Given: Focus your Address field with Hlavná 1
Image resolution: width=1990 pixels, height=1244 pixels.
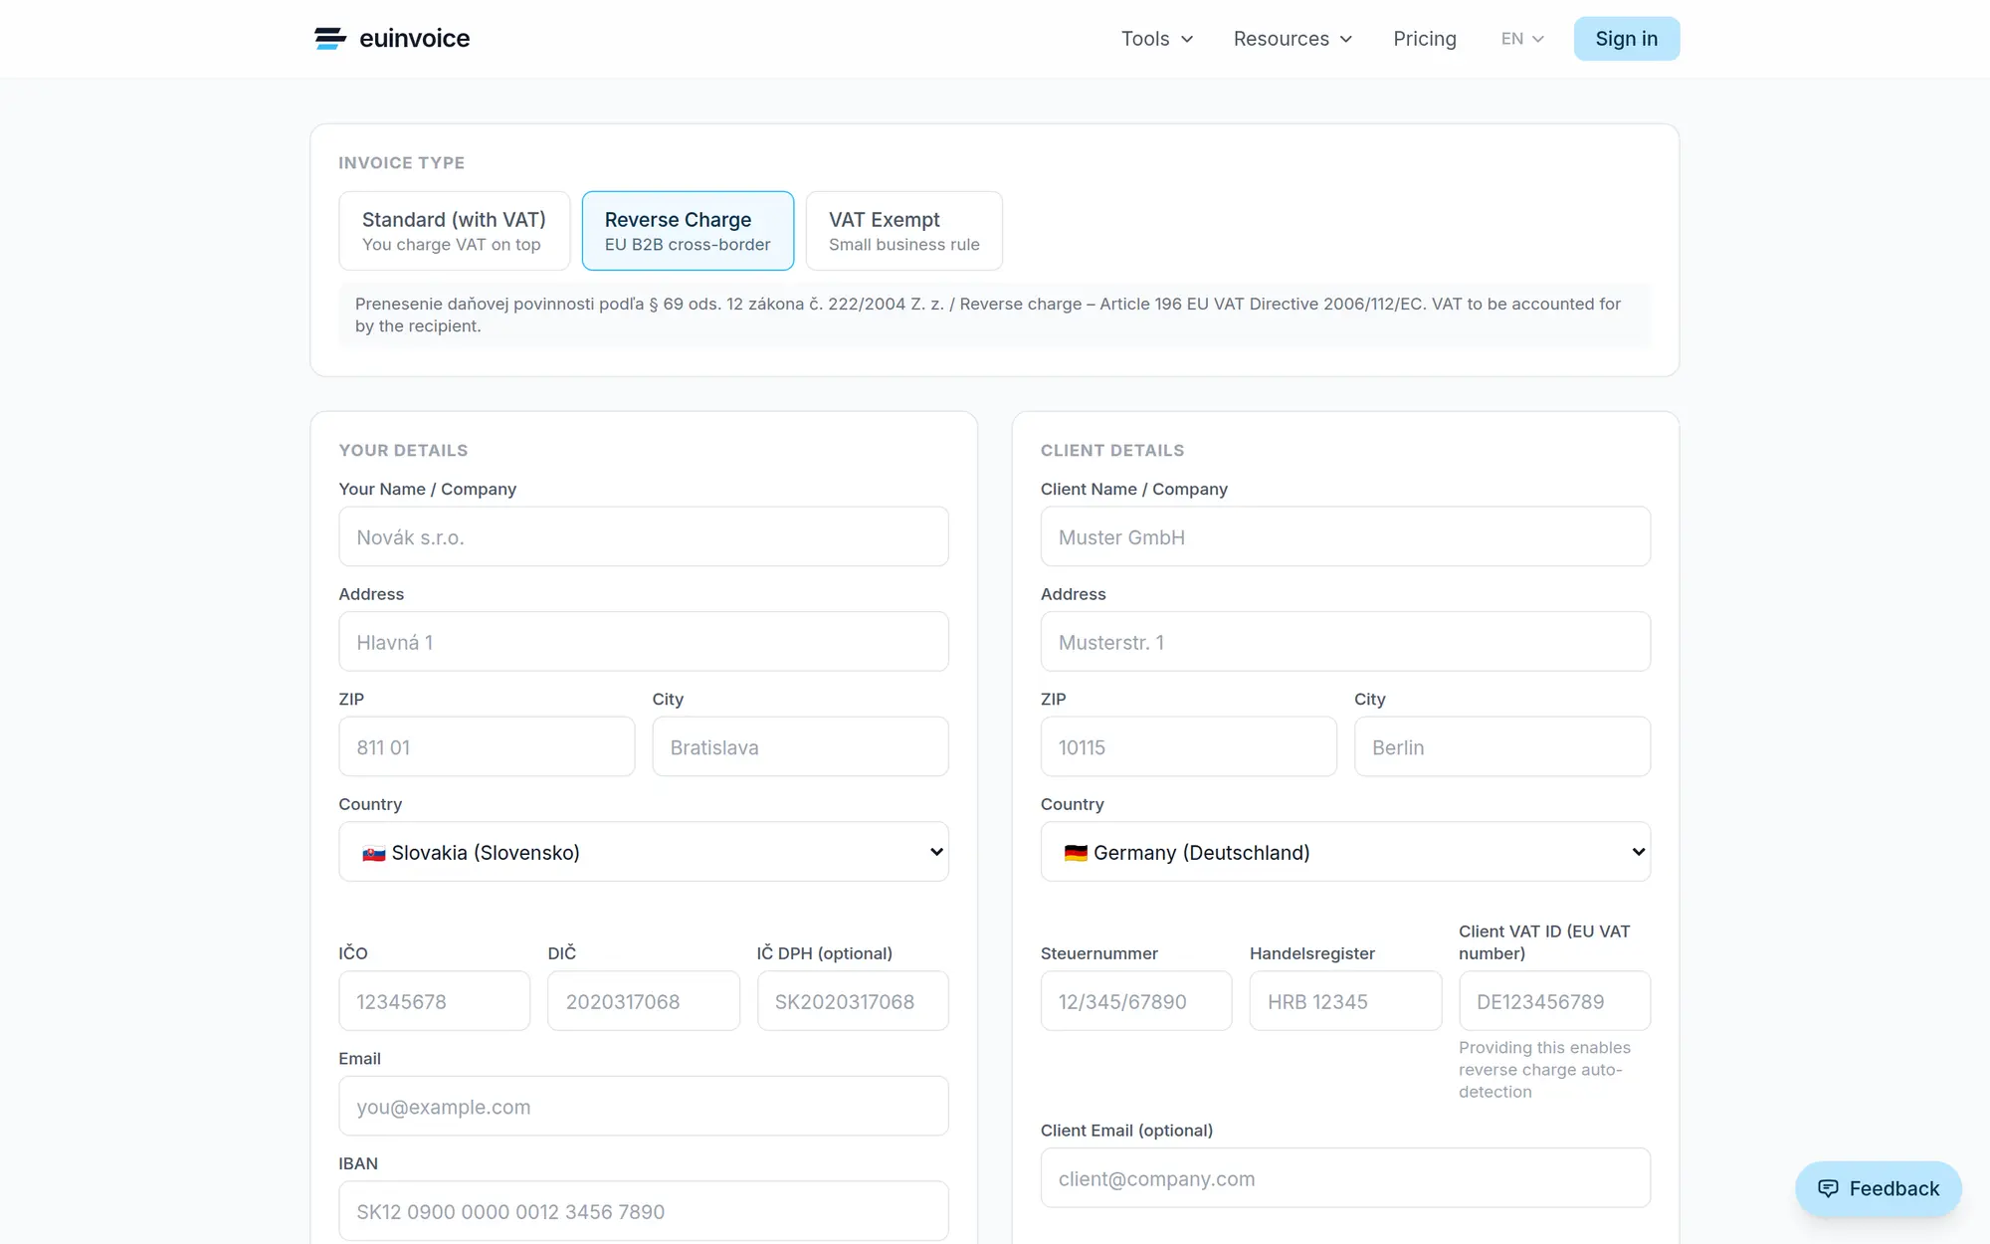Looking at the screenshot, I should 644,642.
